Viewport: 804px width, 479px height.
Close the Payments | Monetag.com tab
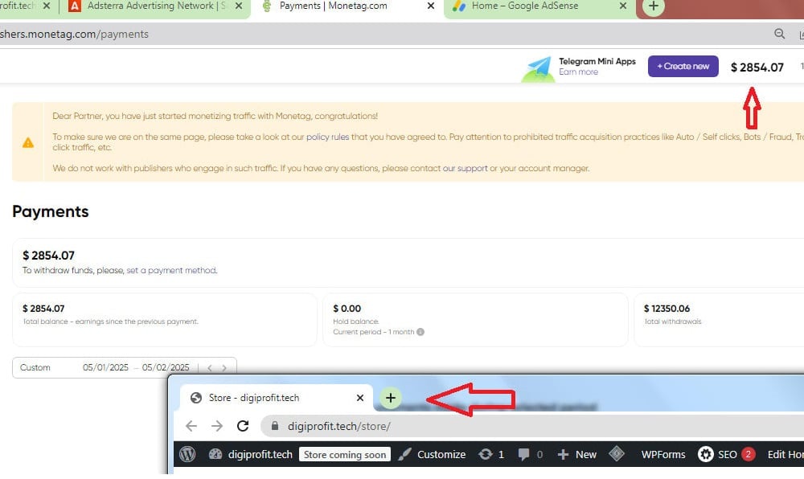[x=431, y=6]
